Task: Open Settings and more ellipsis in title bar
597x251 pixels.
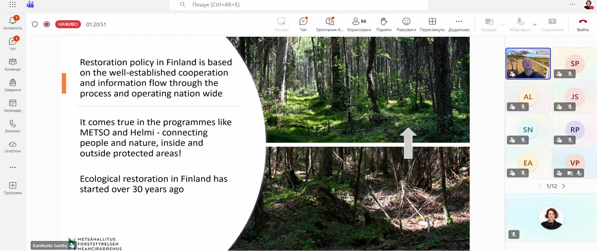Action: point(572,4)
